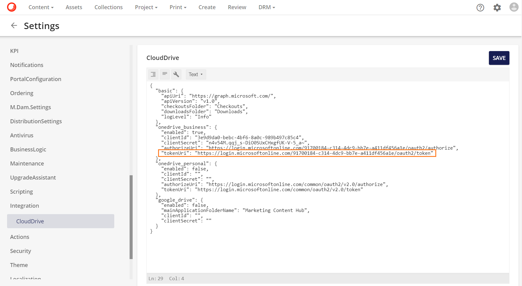Open the Collections page
Image resolution: width=522 pixels, height=286 pixels.
pyautogui.click(x=108, y=7)
